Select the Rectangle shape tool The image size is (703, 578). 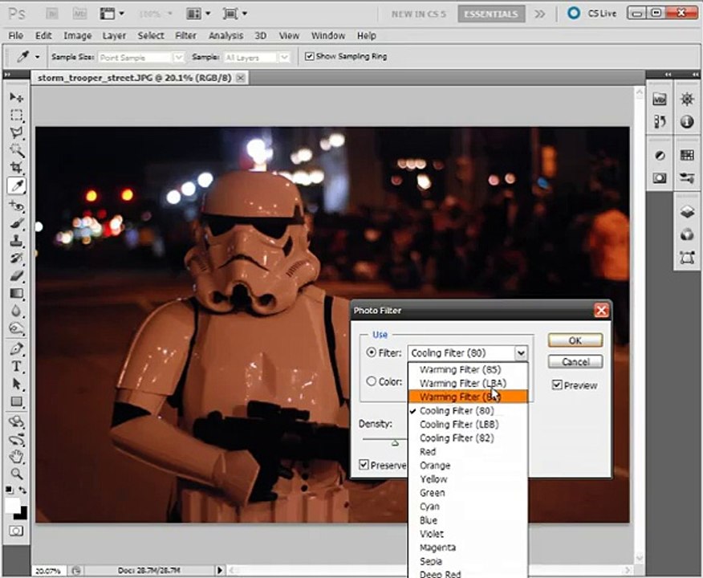click(17, 401)
